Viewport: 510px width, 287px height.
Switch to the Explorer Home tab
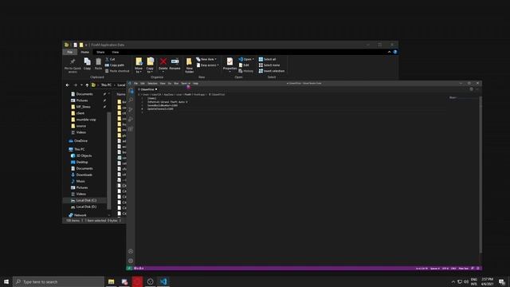[x=85, y=52]
